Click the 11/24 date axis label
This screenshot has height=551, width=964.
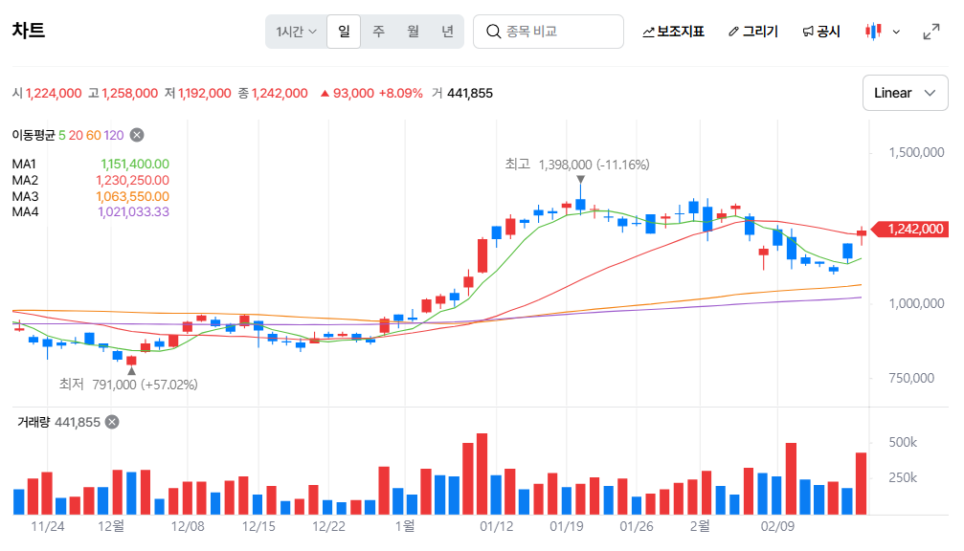(x=47, y=526)
